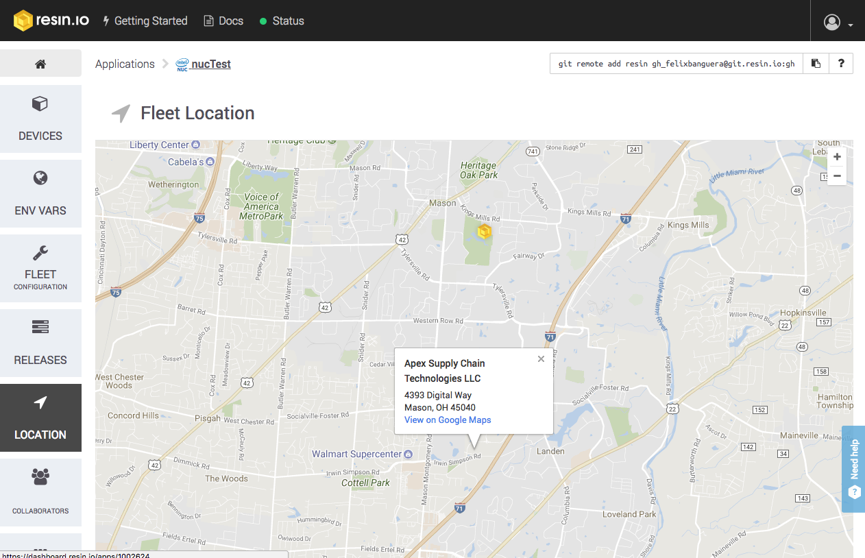This screenshot has width=865, height=558.
Task: Open the Collaborators section
Action: [40, 492]
